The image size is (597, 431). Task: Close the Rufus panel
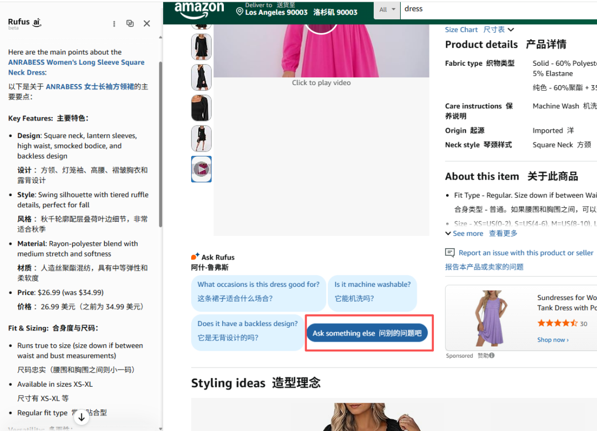[146, 24]
